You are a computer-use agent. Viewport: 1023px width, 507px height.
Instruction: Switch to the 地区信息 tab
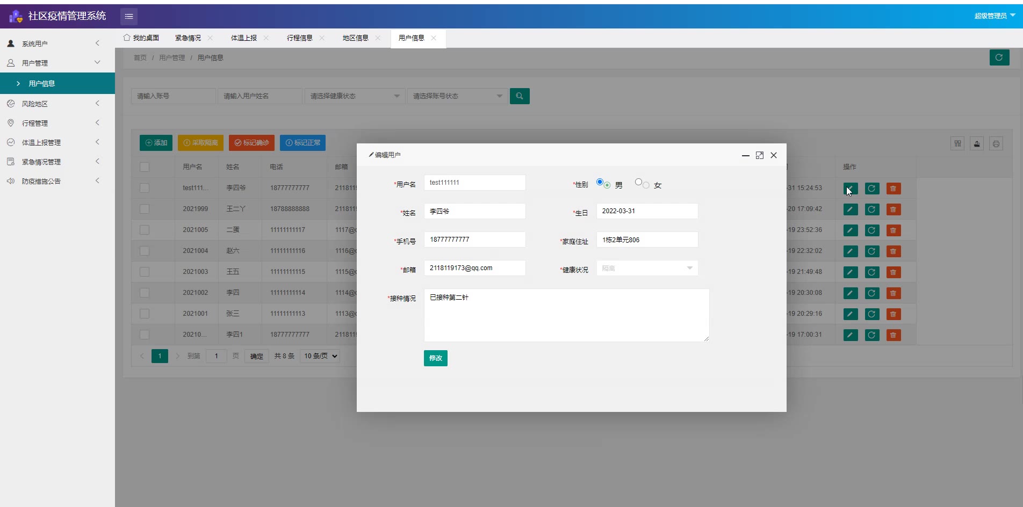pos(356,38)
